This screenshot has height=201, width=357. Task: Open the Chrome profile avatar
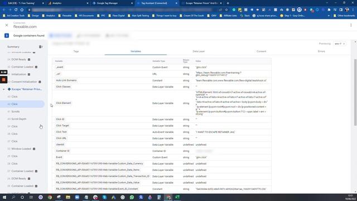pos(347,10)
